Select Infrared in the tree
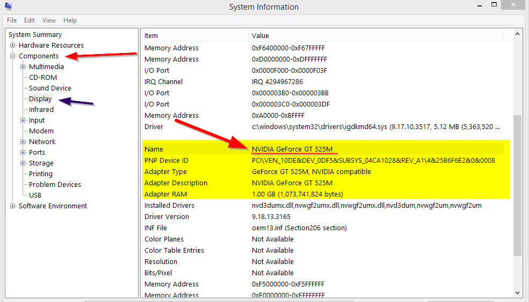Image resolution: width=529 pixels, height=302 pixels. 41,110
